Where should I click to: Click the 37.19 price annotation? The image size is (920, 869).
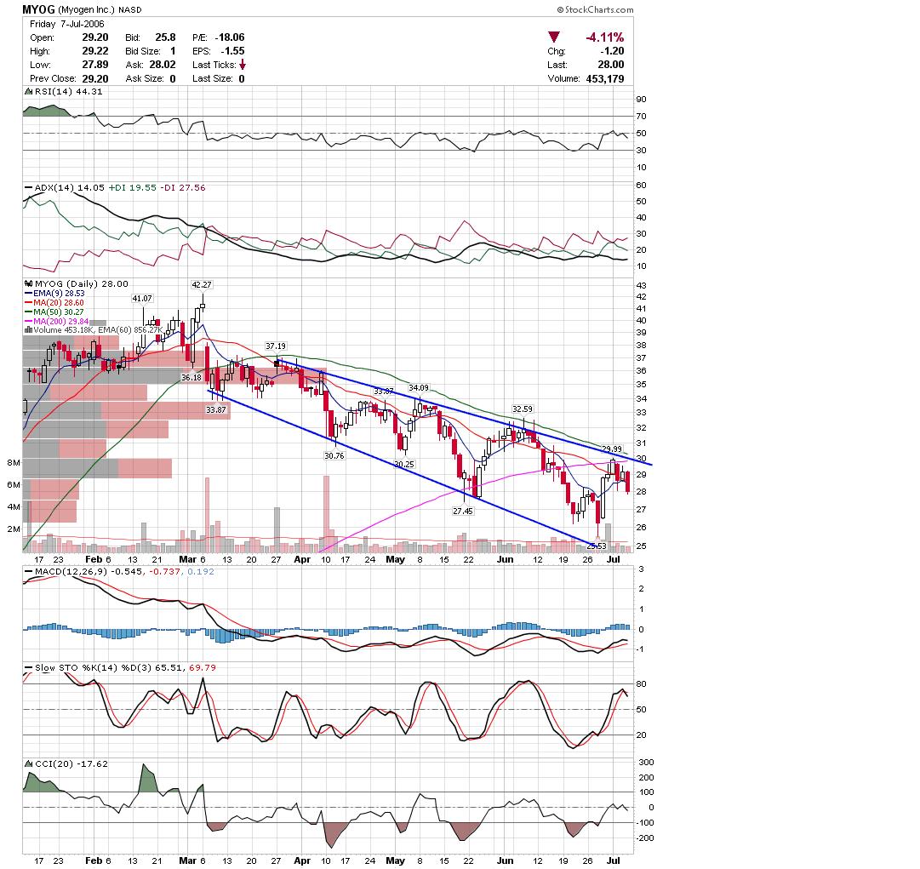coord(276,346)
